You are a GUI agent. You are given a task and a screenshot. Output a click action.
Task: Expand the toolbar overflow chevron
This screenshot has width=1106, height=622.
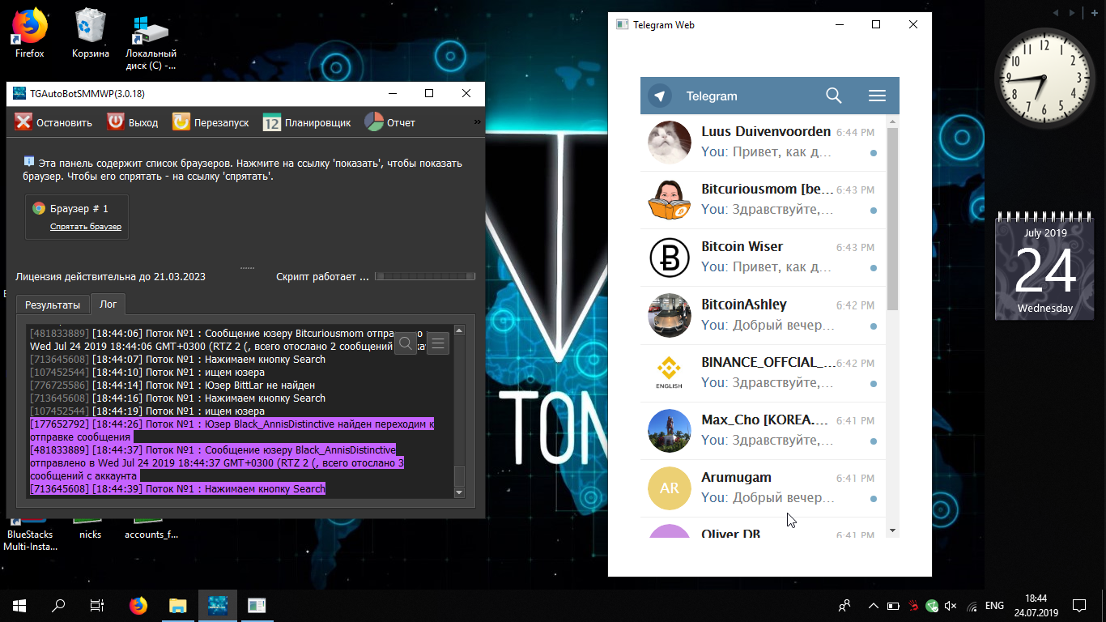pos(477,122)
